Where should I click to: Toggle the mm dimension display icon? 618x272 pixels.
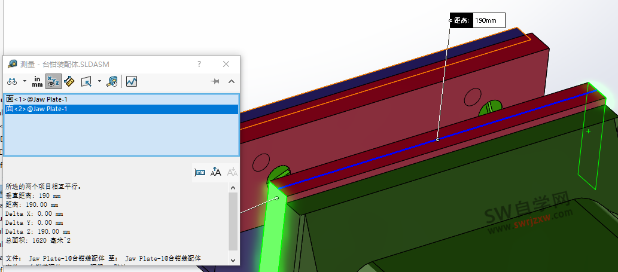coord(200,172)
